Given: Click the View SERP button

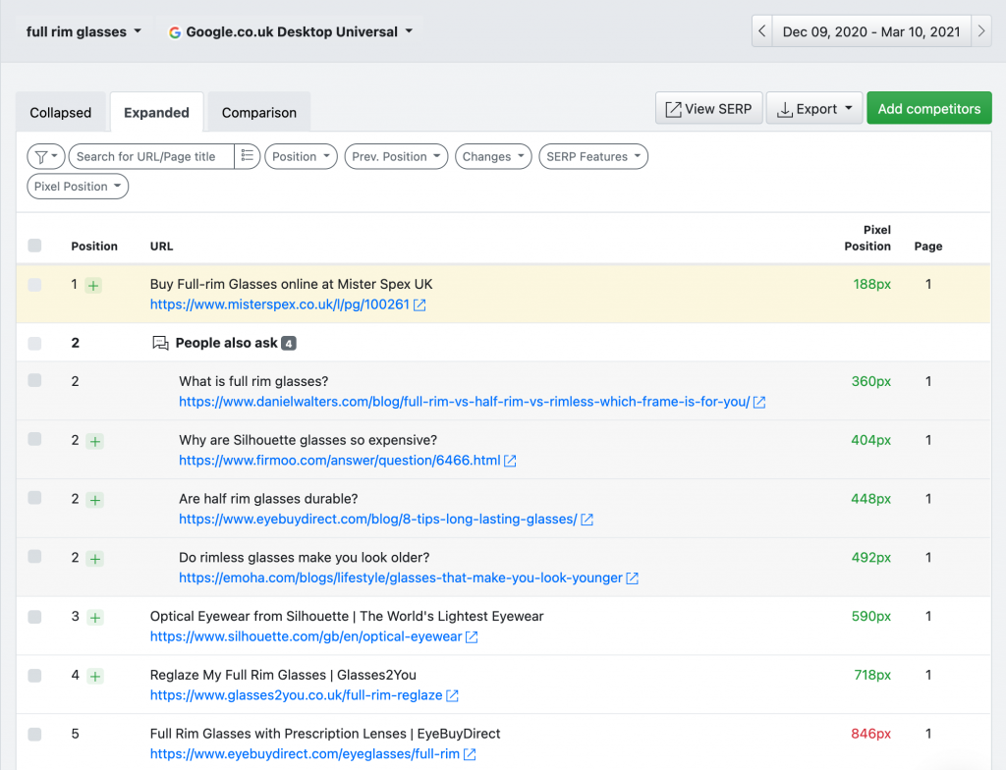Looking at the screenshot, I should click(x=709, y=108).
